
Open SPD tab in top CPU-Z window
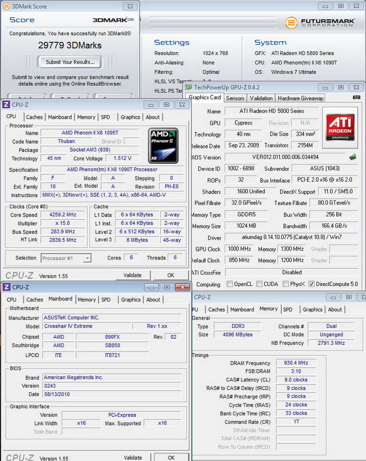coord(105,117)
